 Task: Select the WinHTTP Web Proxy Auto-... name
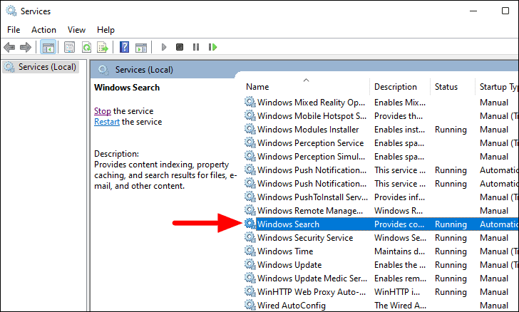312,292
